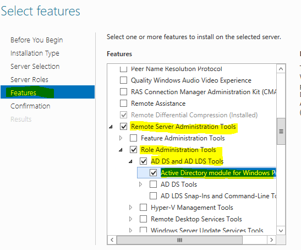Select the Remote Desktop Services Tools label
This screenshot has height=250, width=301.
click(196, 219)
